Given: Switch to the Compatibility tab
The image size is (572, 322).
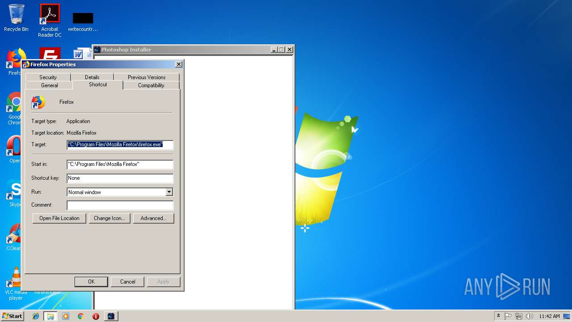Looking at the screenshot, I should point(151,85).
